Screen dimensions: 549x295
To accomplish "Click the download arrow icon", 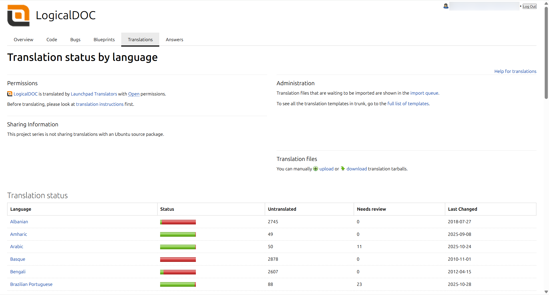I will pos(343,169).
